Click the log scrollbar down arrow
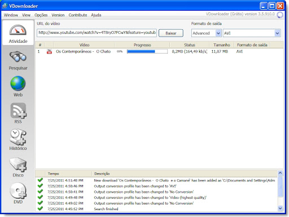 (x=280, y=208)
